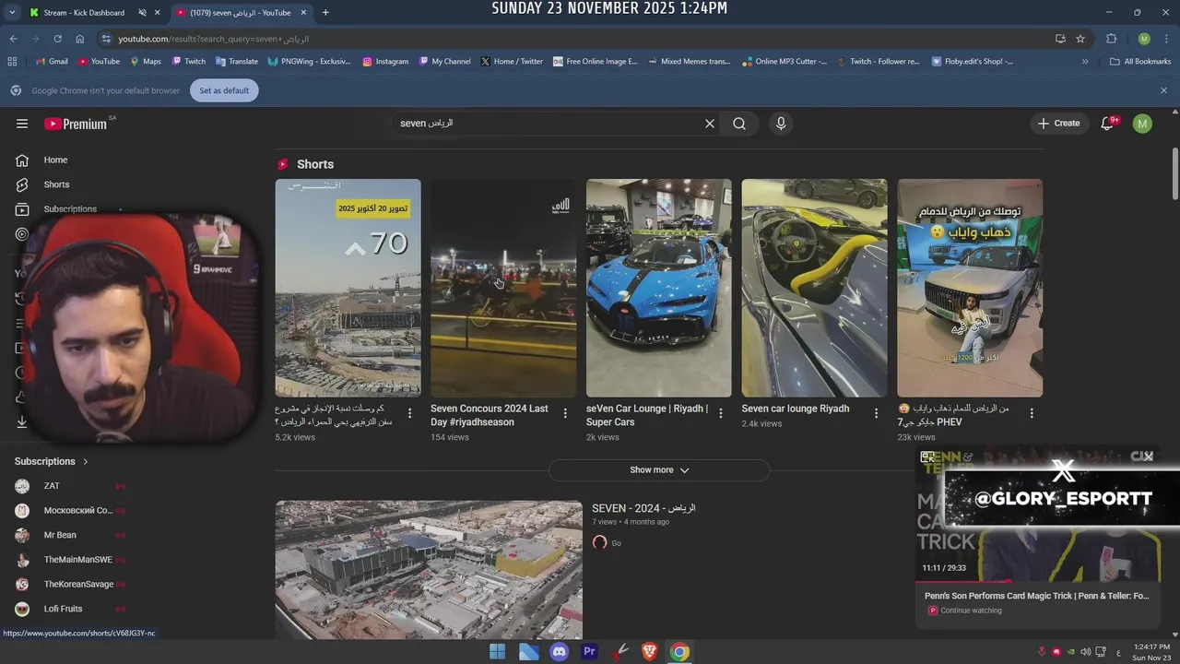Viewport: 1180px width, 664px height.
Task: Open Instagram bookmark
Action: (x=384, y=62)
